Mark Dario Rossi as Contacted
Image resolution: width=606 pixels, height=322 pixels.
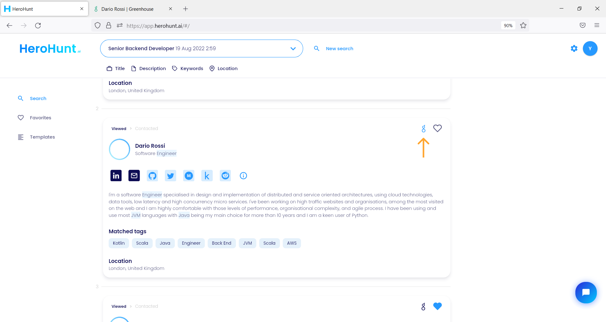tap(147, 128)
